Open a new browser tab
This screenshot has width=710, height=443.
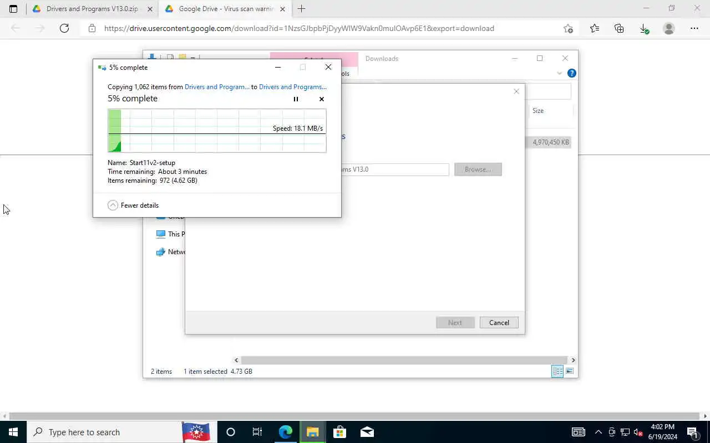pyautogui.click(x=301, y=9)
